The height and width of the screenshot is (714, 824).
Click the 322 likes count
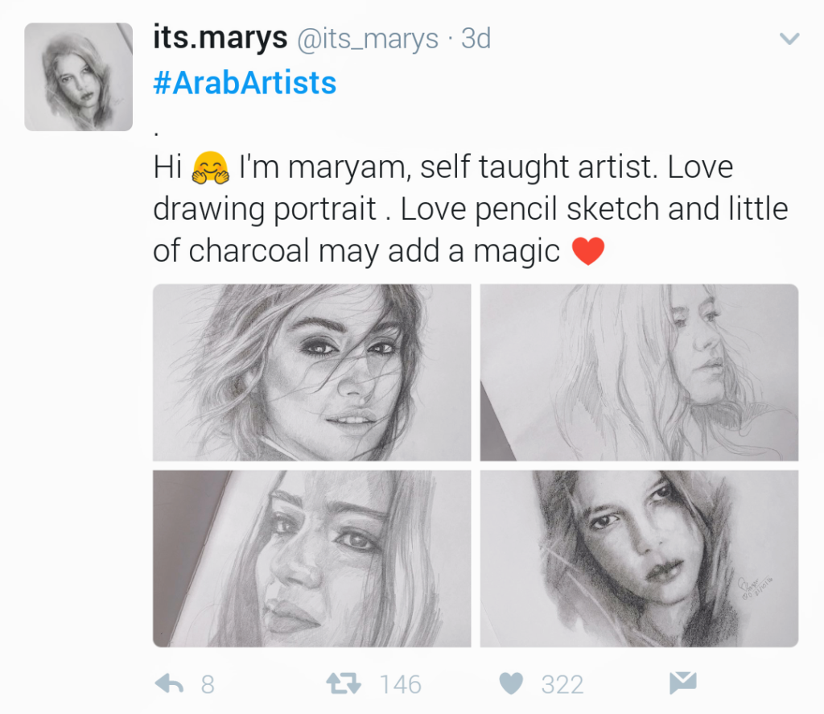point(562,685)
